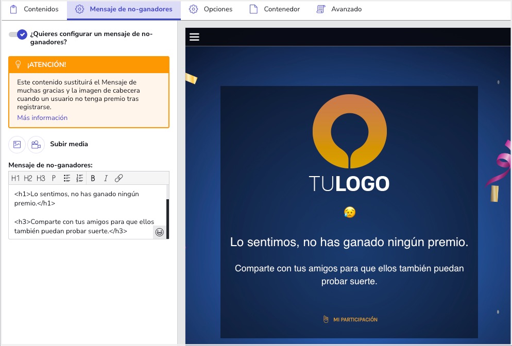512x346 pixels.
Task: Apply H2 heading format in editor
Action: tap(28, 178)
